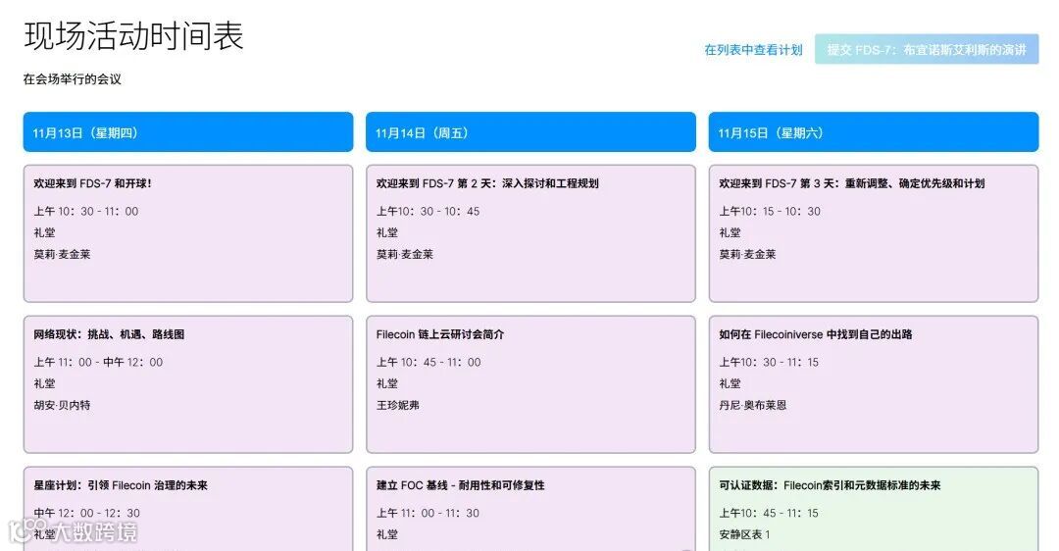Click time 中午 12：00 - 12：30
This screenshot has width=1059, height=551.
point(87,513)
